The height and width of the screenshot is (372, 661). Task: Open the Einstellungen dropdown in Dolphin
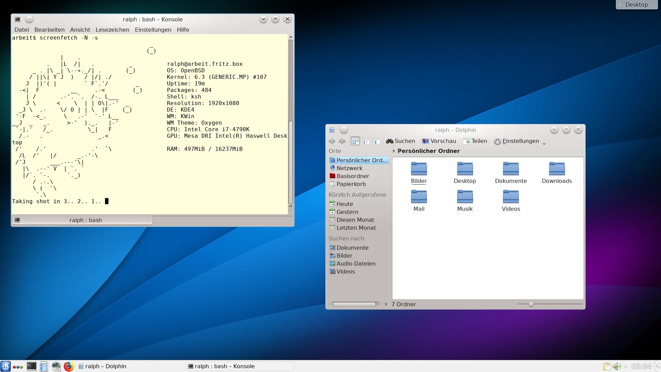point(516,141)
